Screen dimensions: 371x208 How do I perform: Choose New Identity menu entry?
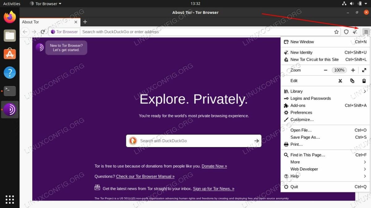click(x=325, y=52)
